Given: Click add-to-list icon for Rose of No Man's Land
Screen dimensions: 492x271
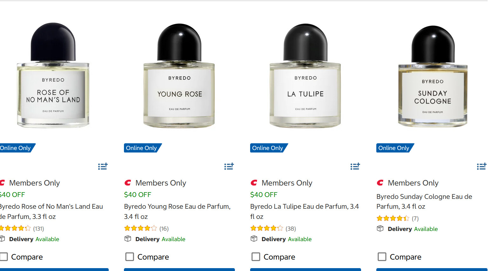Looking at the screenshot, I should pos(103,166).
